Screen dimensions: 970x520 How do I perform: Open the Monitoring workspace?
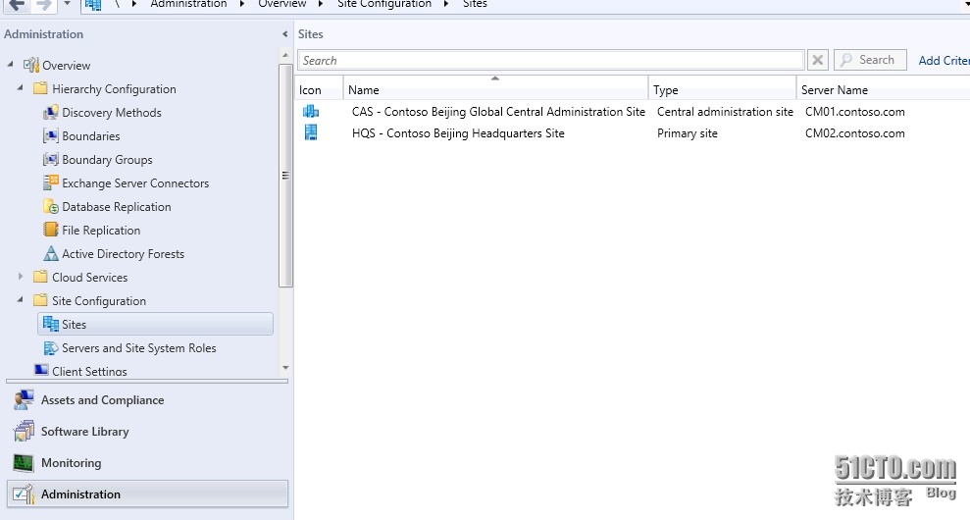click(147, 462)
